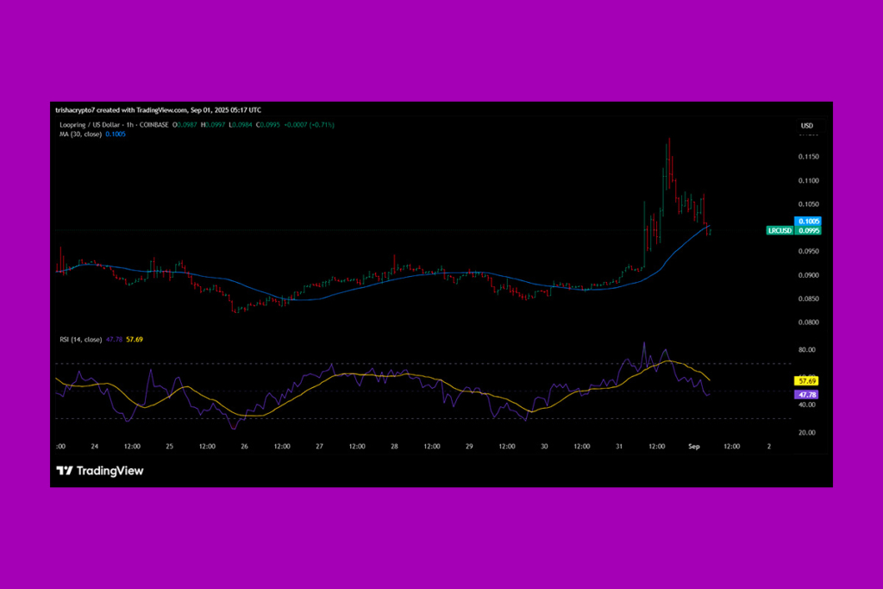
Task: Click the USD currency label on price axis
Action: (807, 126)
